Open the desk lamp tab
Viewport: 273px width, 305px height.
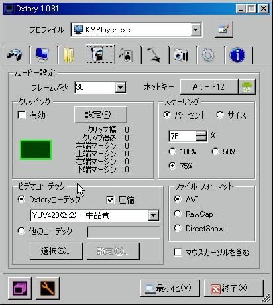[x=156, y=55]
